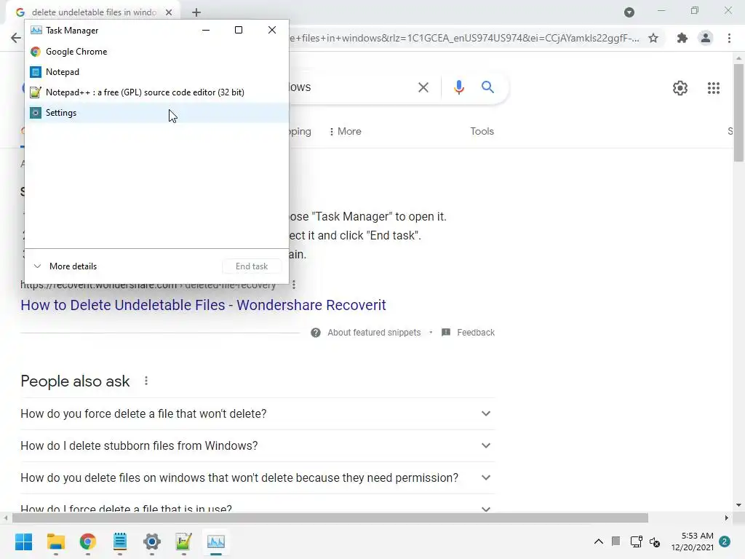Open a new Chrome tab

tap(196, 12)
